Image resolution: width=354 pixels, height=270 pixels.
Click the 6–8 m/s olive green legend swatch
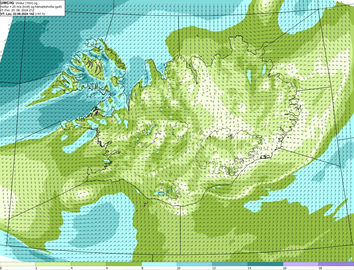(124, 264)
